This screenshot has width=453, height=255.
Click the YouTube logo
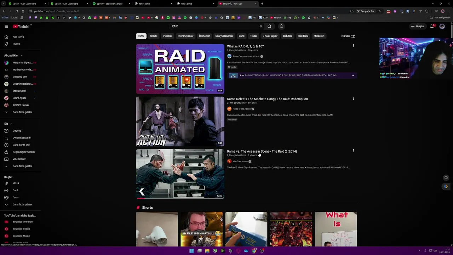click(x=21, y=26)
